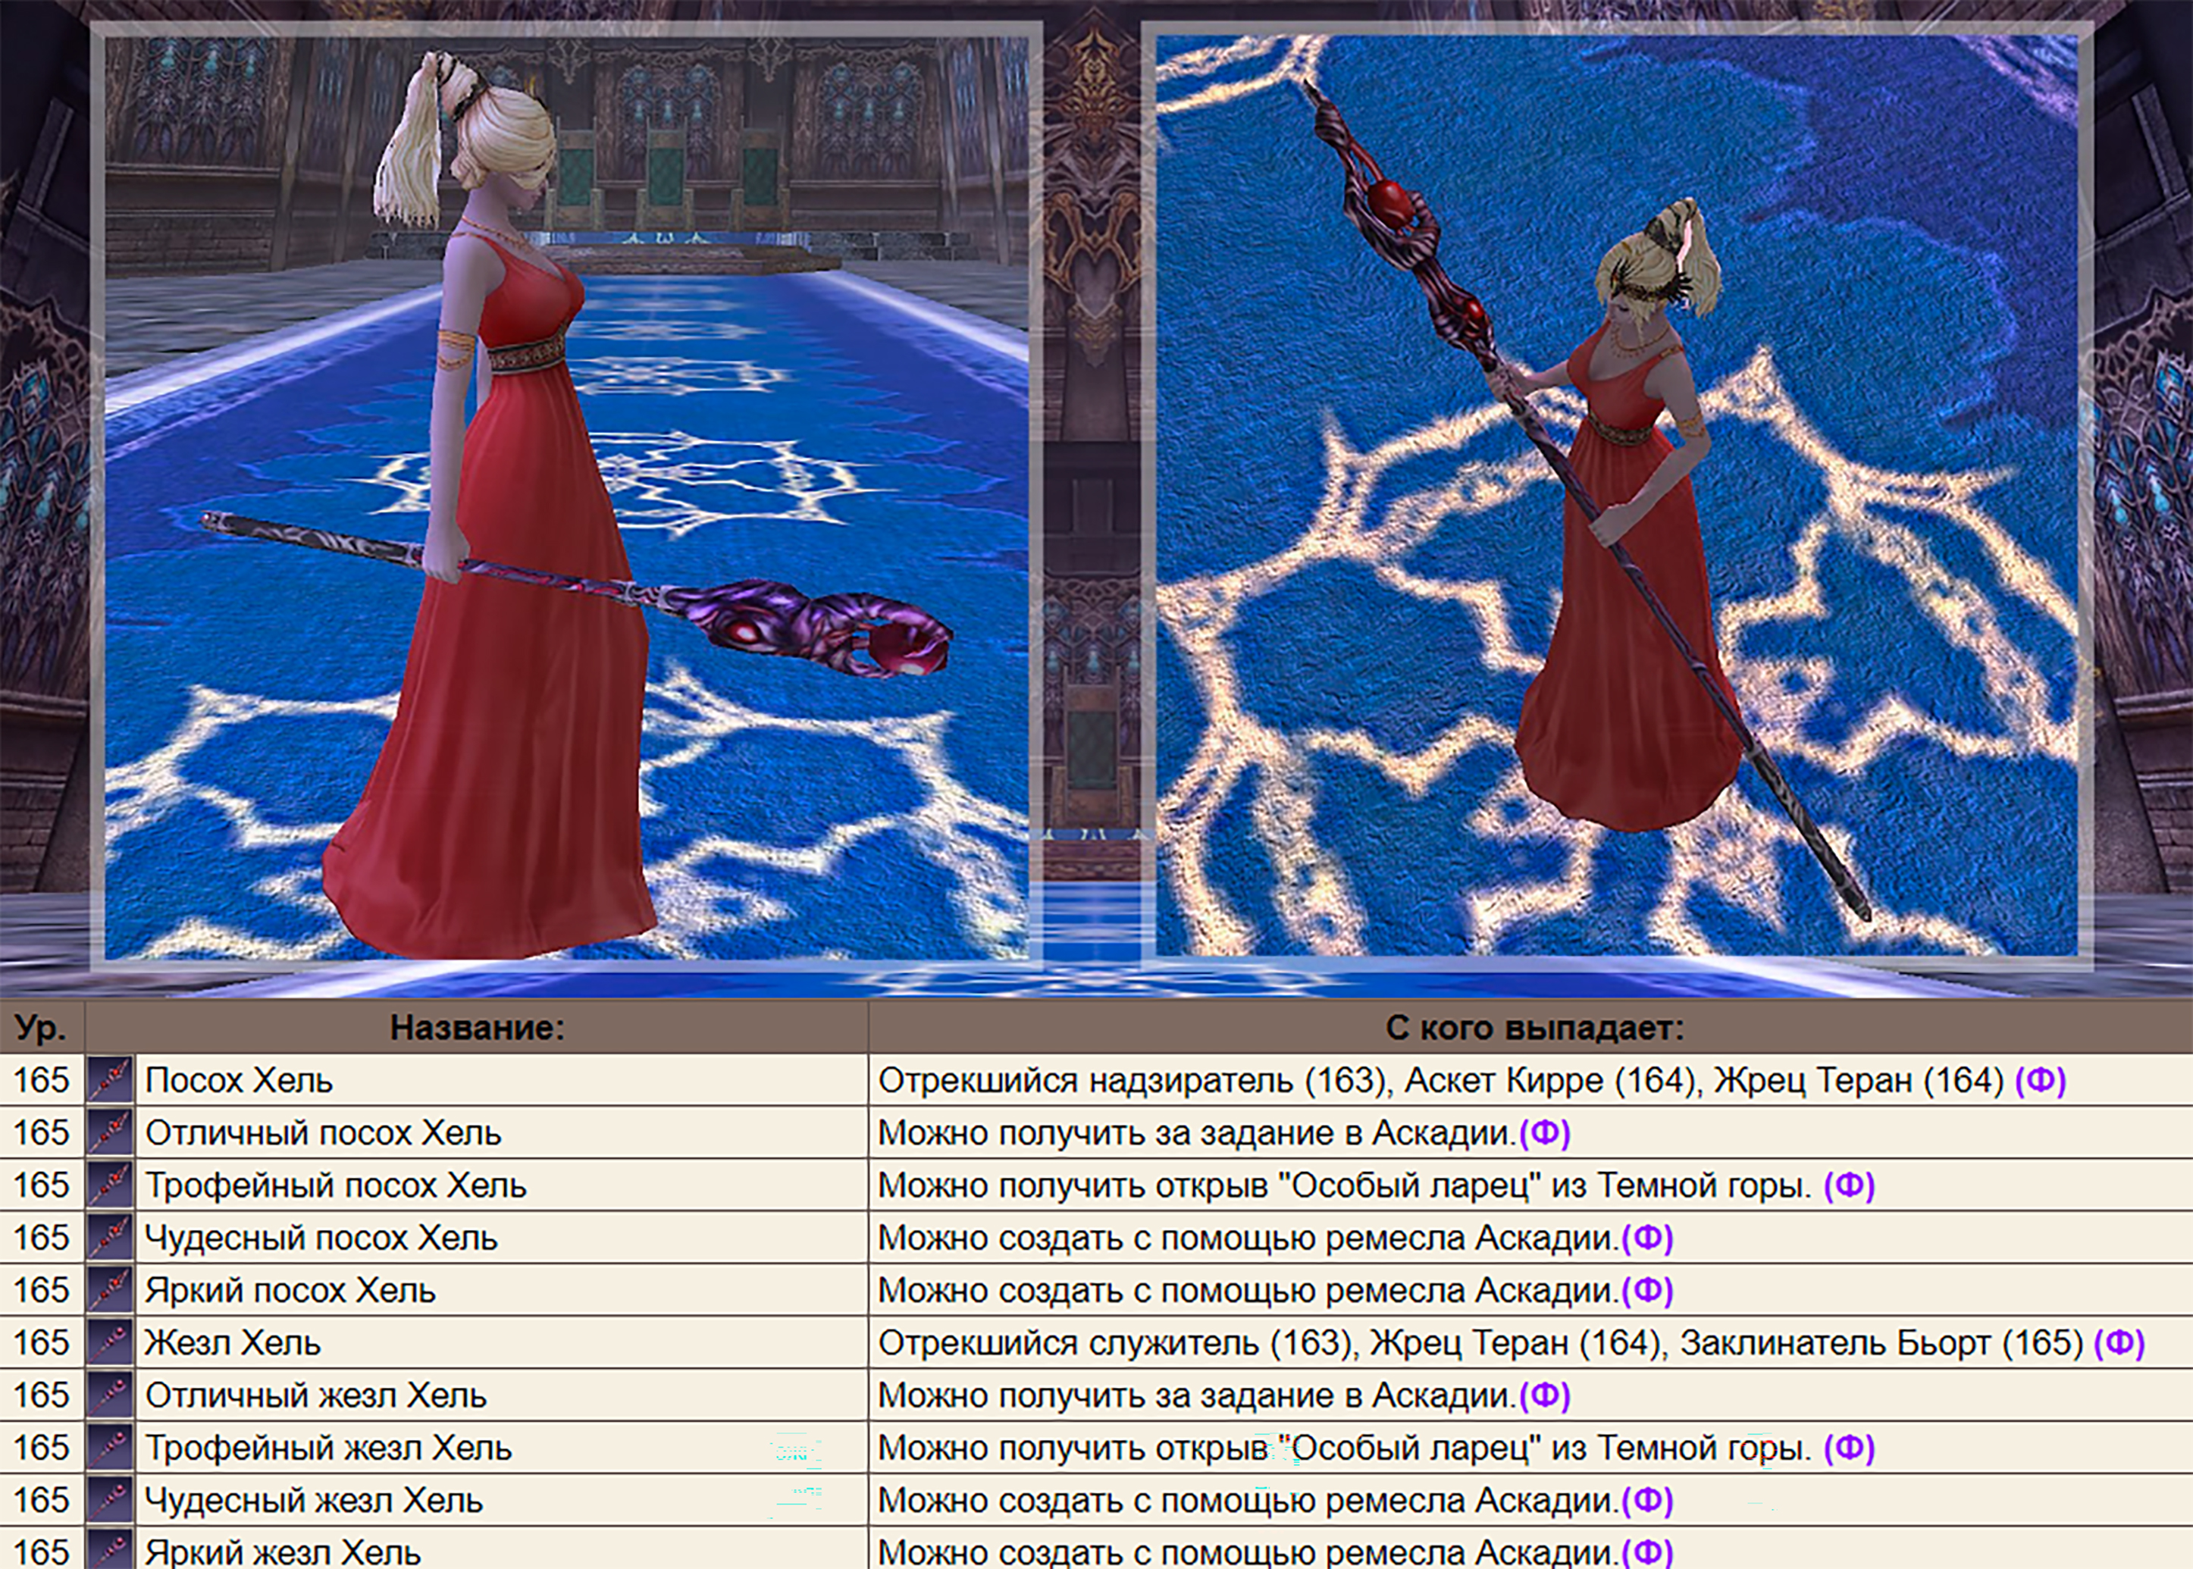This screenshot has width=2193, height=1569.
Task: Open the (Ф) link in Жезл Хель row
Action: coord(2119,1343)
